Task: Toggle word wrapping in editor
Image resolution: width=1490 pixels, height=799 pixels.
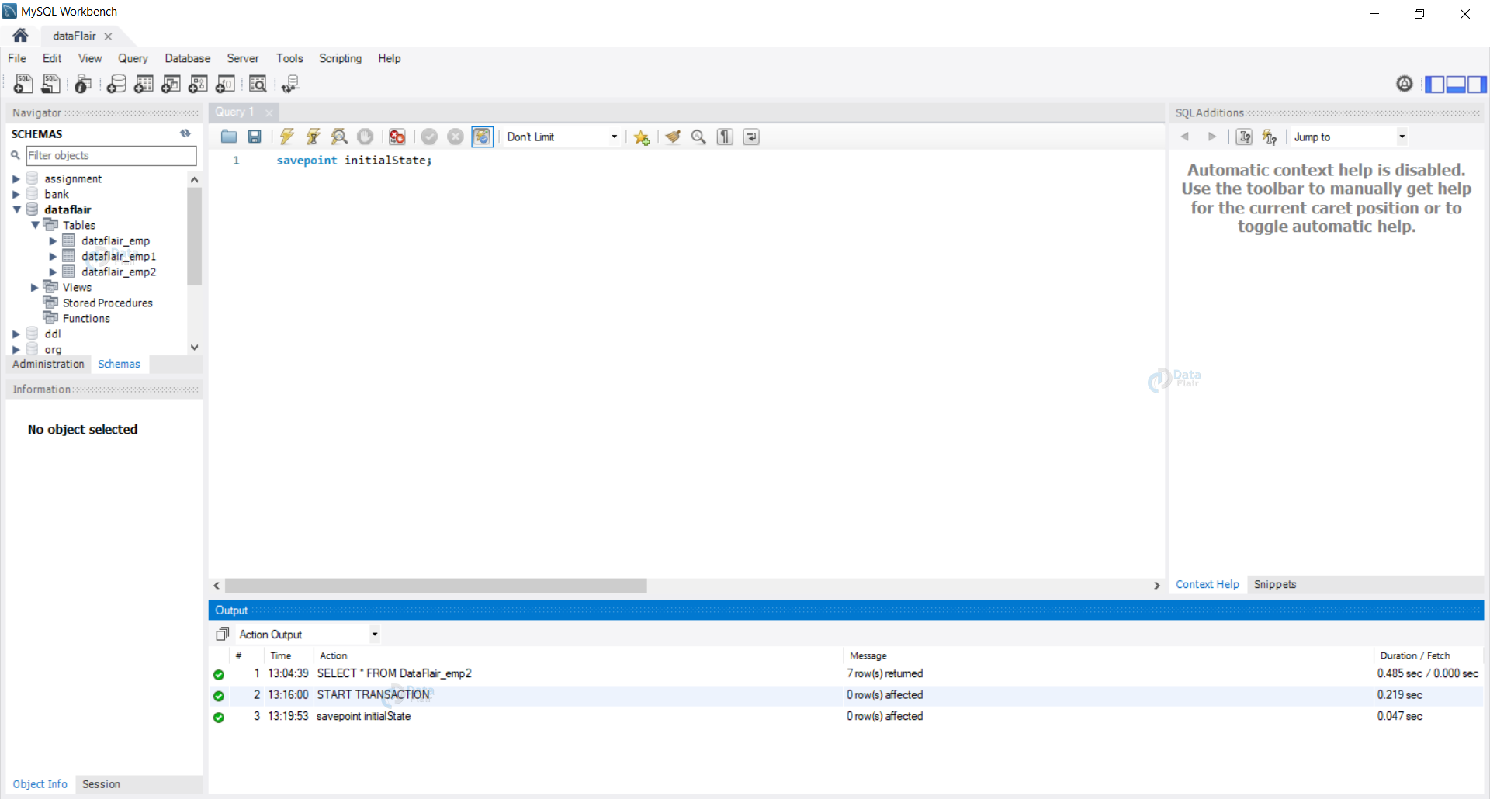Action: click(x=751, y=137)
